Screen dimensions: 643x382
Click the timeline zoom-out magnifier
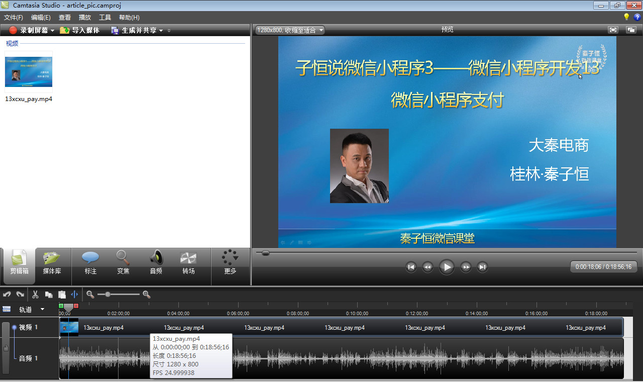[x=90, y=295]
